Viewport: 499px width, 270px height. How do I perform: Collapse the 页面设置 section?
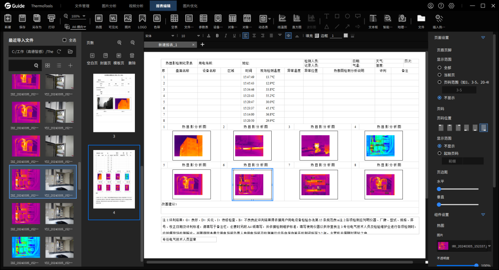tap(483, 37)
